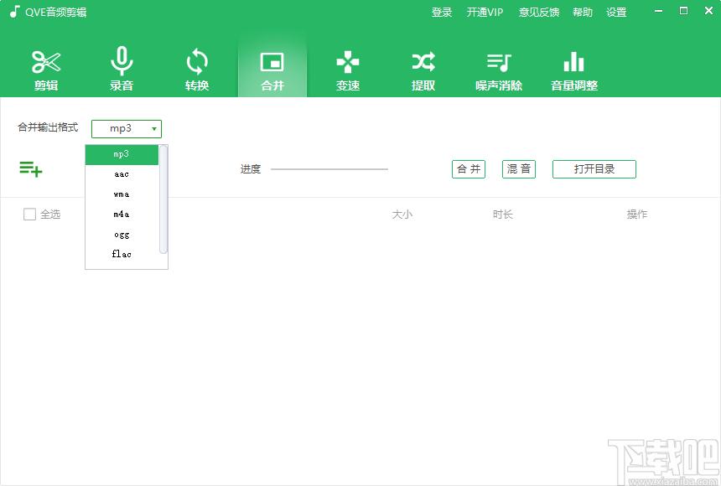The height and width of the screenshot is (486, 721).
Task: Open the 帮助 help menu
Action: [583, 13]
